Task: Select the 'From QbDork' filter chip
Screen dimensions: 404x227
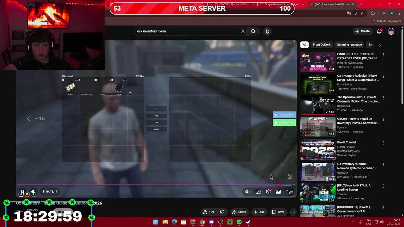Action: coord(322,45)
